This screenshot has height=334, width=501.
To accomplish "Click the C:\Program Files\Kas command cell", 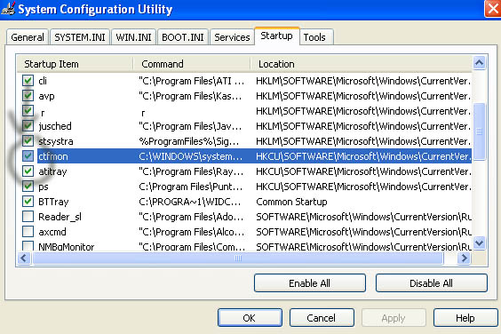I will 190,96.
